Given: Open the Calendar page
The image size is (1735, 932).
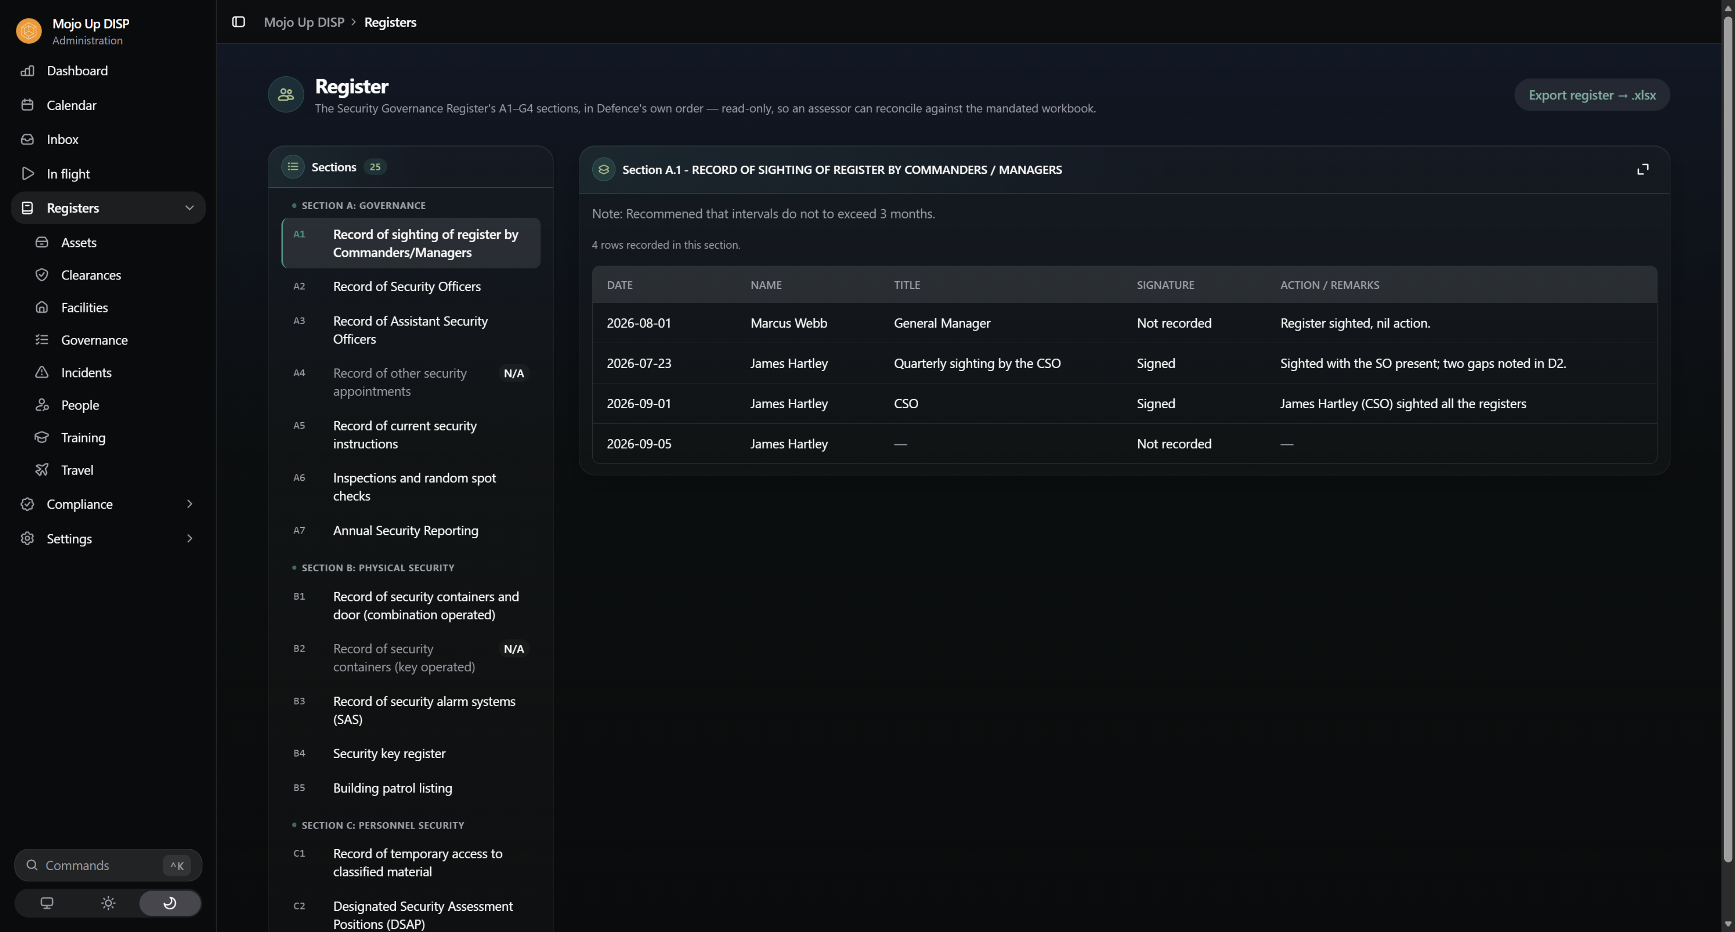Looking at the screenshot, I should point(108,105).
